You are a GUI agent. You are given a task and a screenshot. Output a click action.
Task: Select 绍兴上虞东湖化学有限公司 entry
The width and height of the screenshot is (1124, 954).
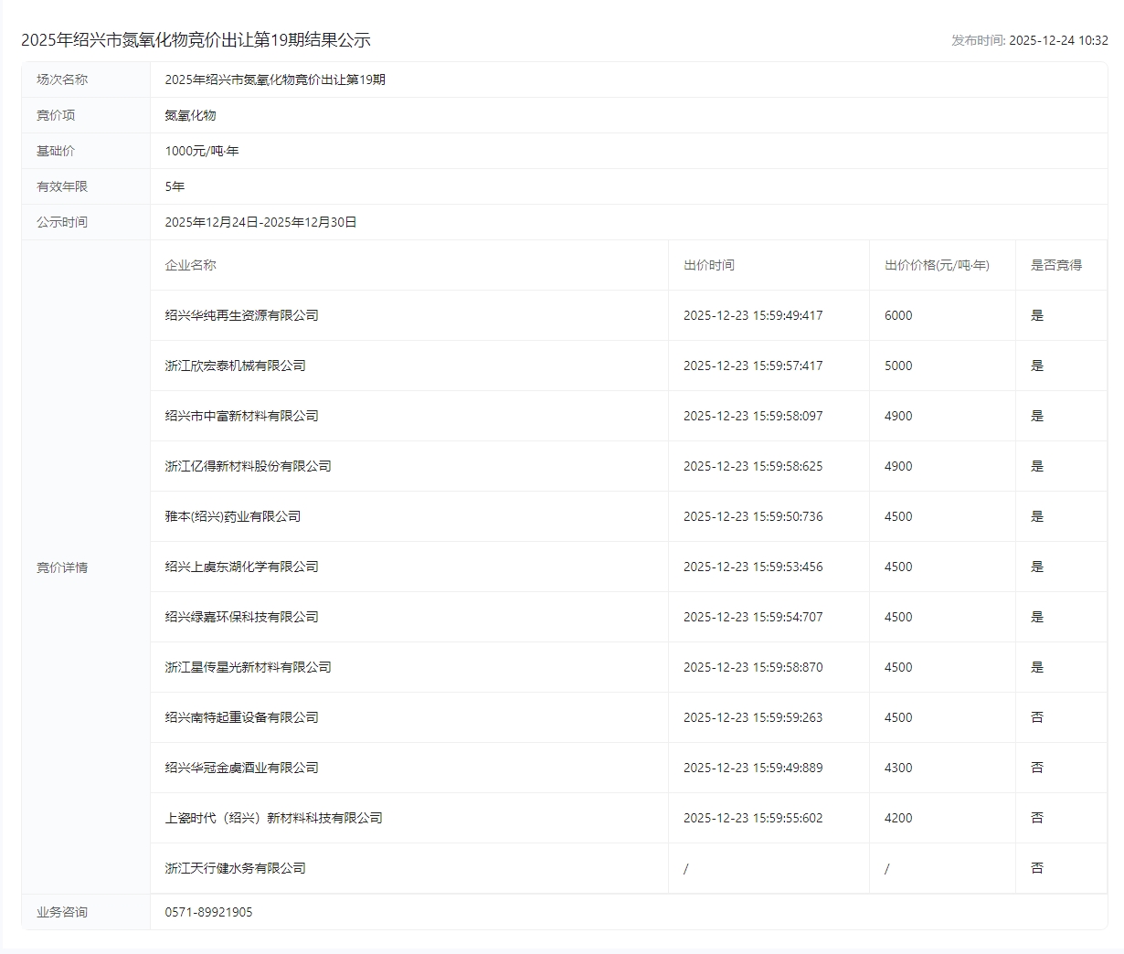[241, 567]
